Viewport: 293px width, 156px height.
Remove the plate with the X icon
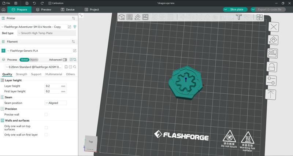click(x=274, y=27)
